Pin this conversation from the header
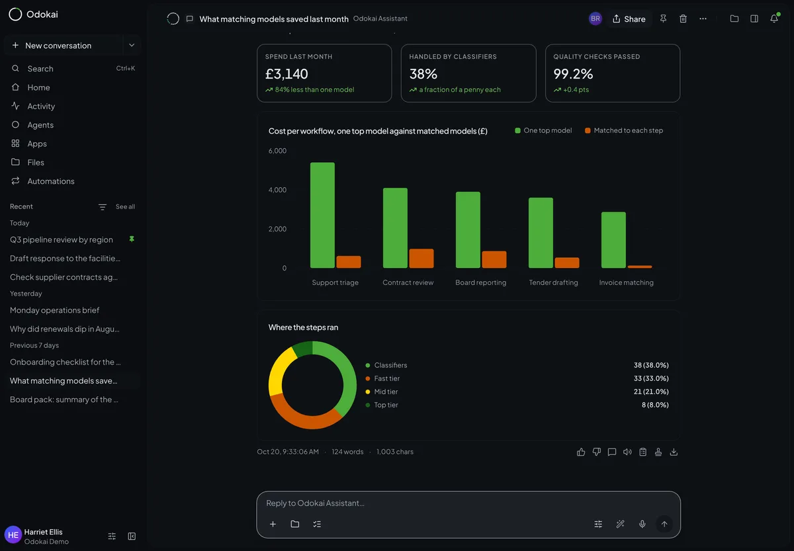 [664, 19]
